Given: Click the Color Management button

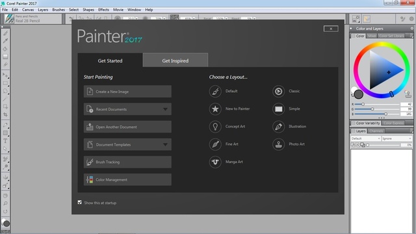Looking at the screenshot, I should coord(127,179).
